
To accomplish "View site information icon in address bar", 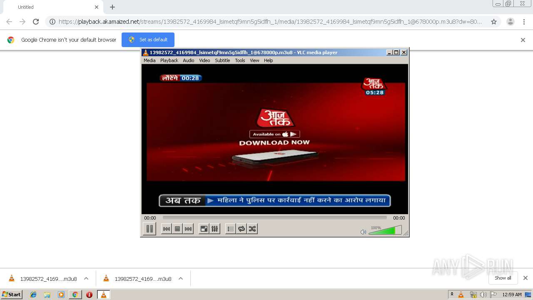I will [52, 22].
